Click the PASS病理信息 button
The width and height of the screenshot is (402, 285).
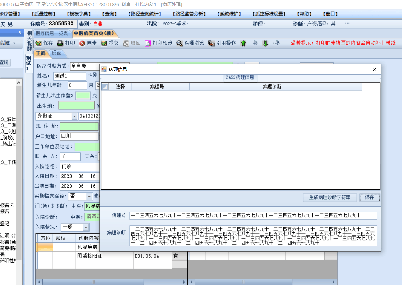click(240, 77)
